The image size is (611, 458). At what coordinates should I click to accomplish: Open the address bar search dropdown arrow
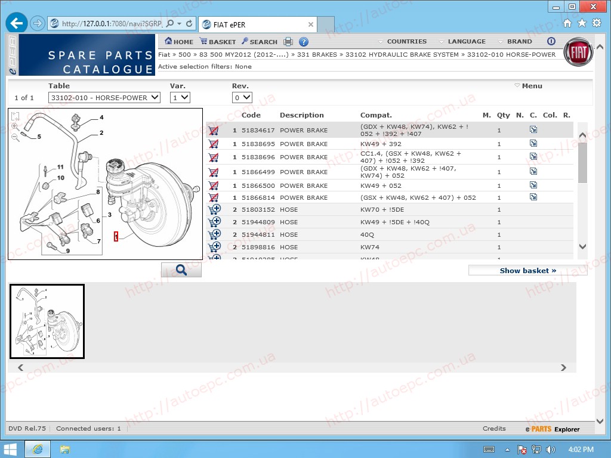179,24
